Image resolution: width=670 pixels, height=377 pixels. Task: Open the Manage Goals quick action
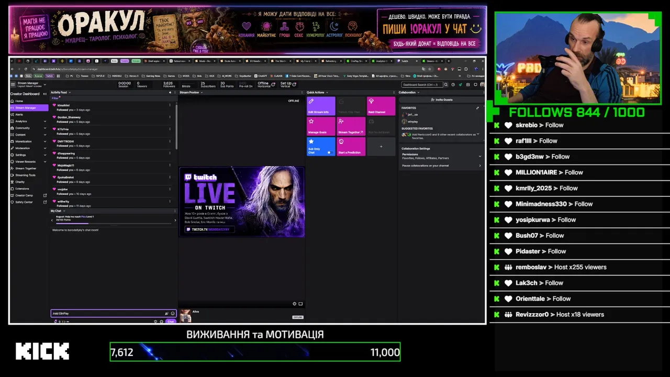(321, 126)
